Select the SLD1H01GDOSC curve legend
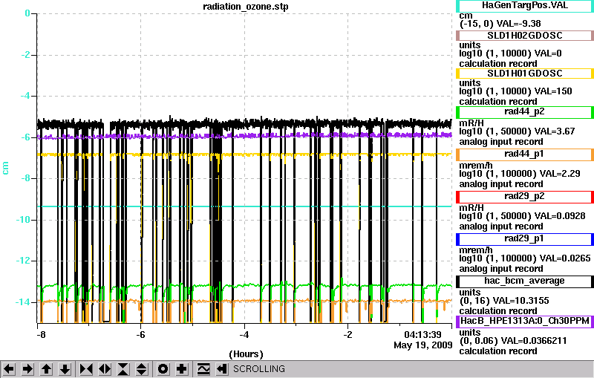594x378 pixels. pos(525,74)
